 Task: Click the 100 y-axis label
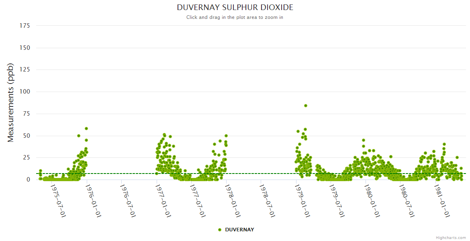[25, 92]
